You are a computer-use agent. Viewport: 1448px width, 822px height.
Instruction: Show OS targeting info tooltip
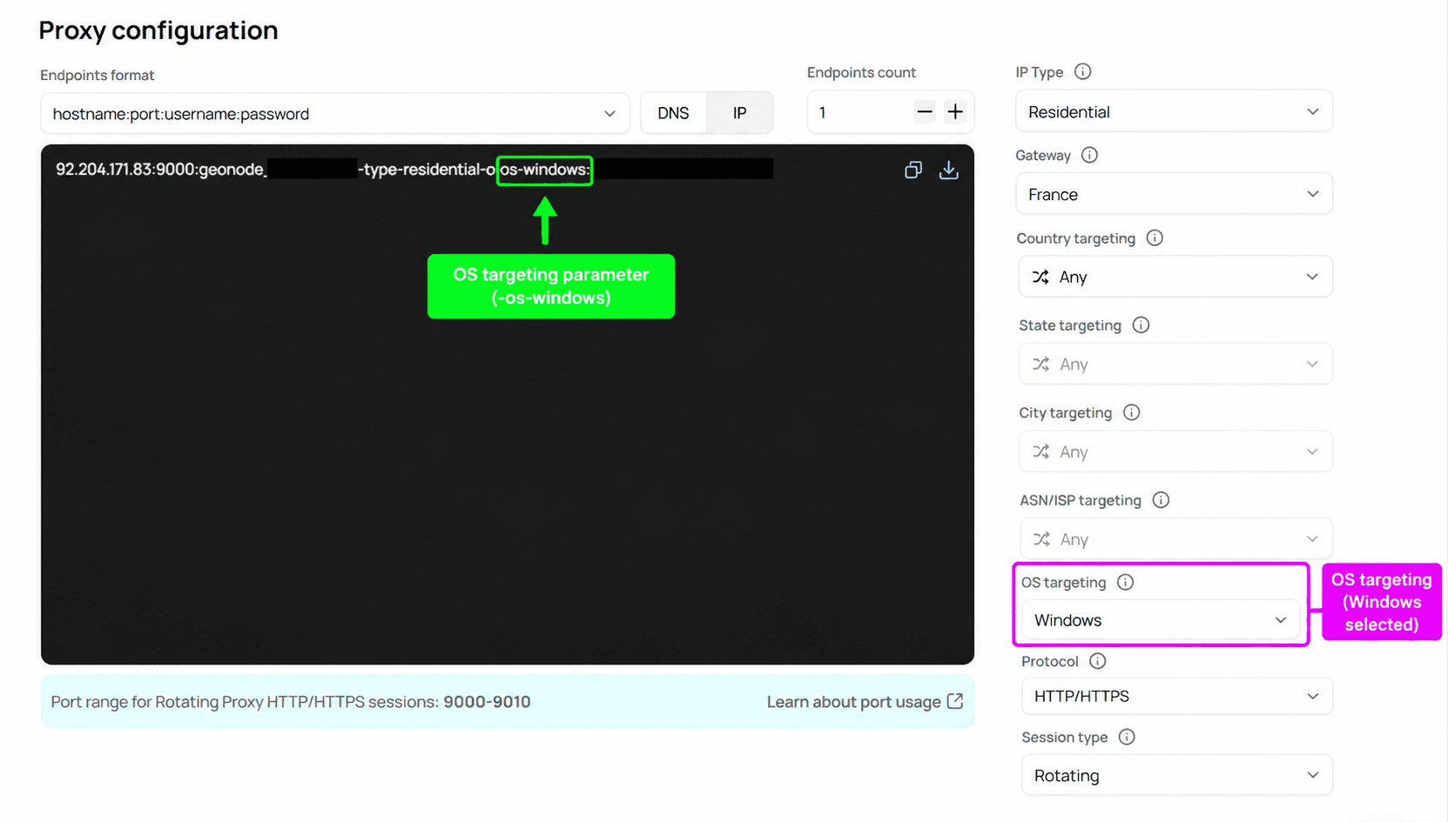[x=1125, y=582]
